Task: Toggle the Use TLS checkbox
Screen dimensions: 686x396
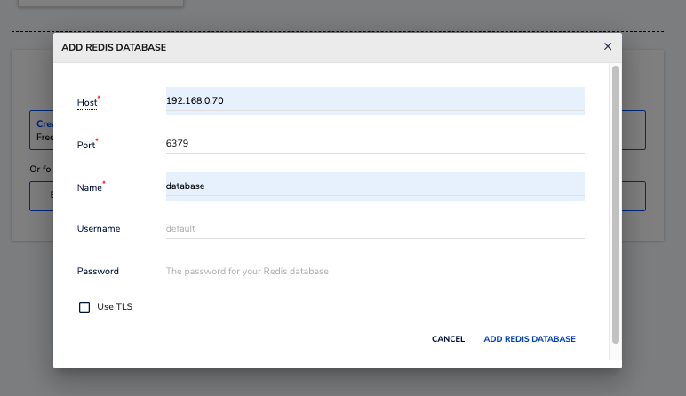Action: click(x=84, y=307)
